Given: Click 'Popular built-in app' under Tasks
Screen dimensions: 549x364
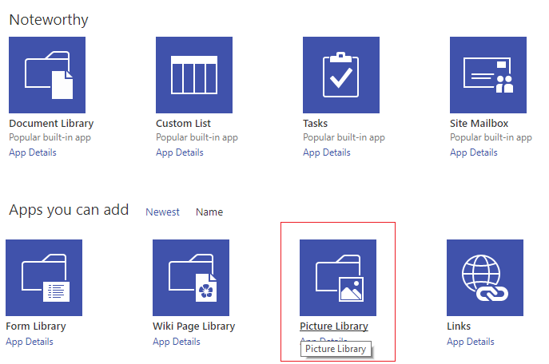Looking at the screenshot, I should 344,137.
